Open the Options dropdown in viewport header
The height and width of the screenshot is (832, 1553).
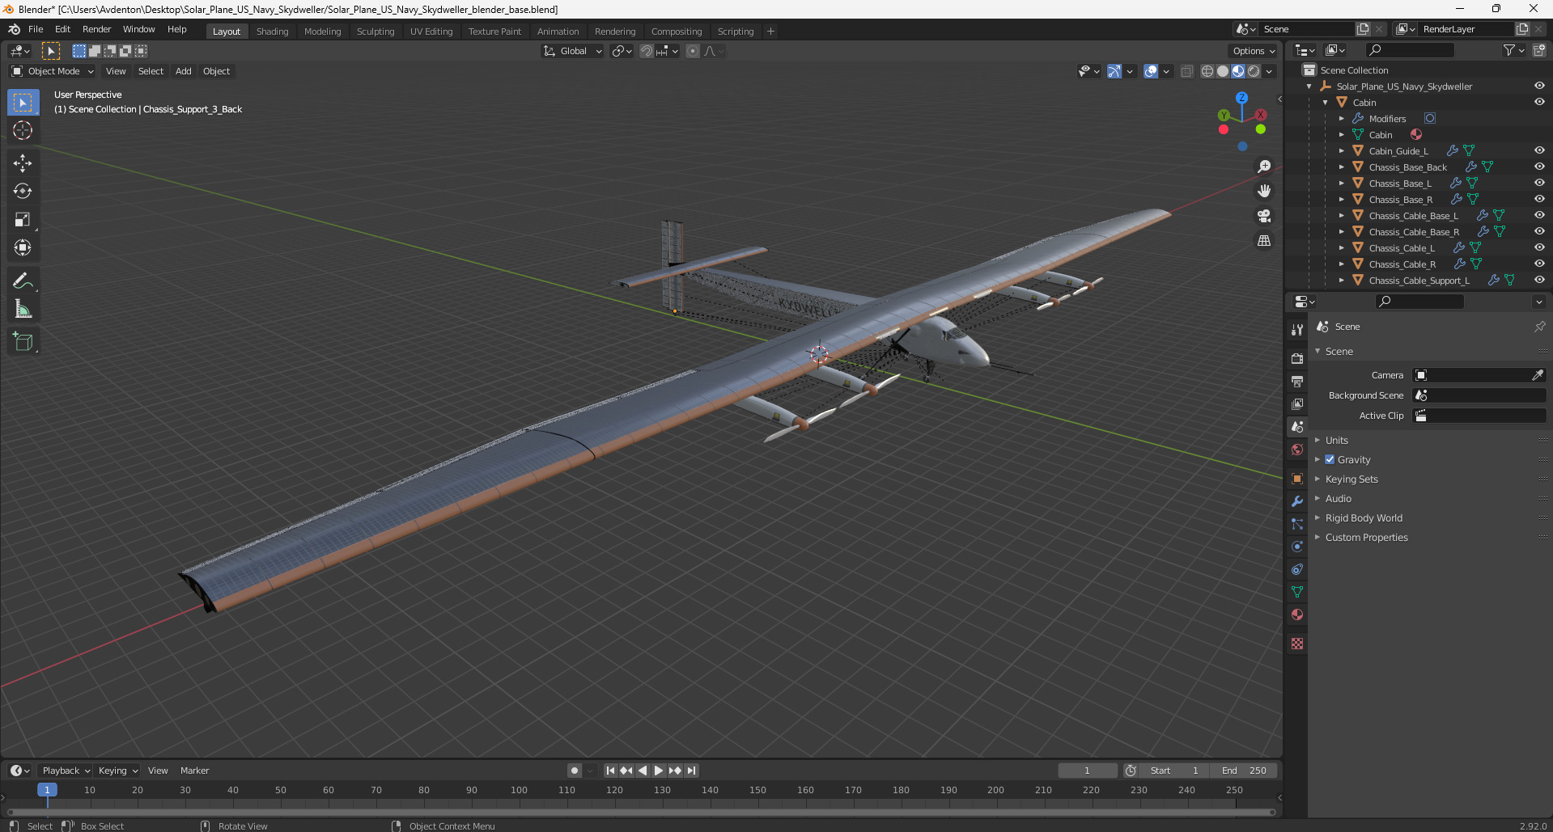[x=1254, y=51]
